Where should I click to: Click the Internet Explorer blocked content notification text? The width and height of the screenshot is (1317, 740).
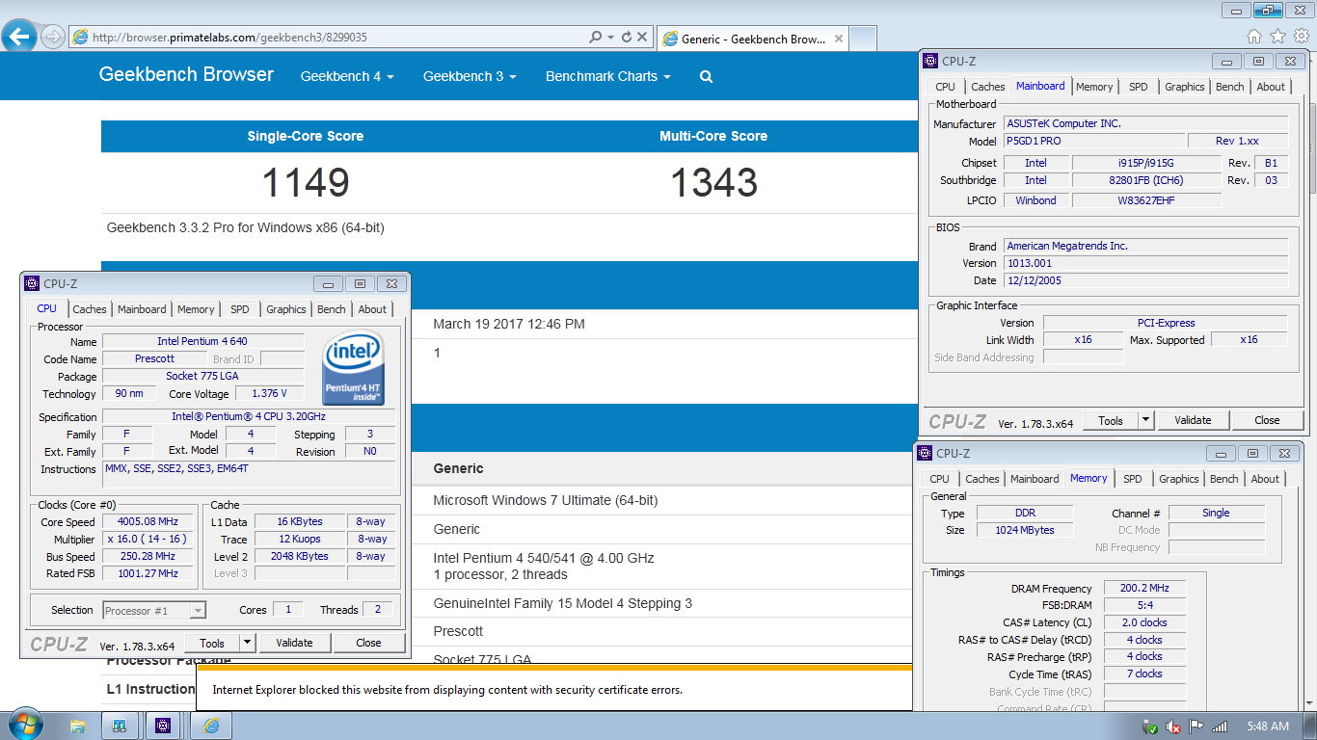click(x=447, y=690)
